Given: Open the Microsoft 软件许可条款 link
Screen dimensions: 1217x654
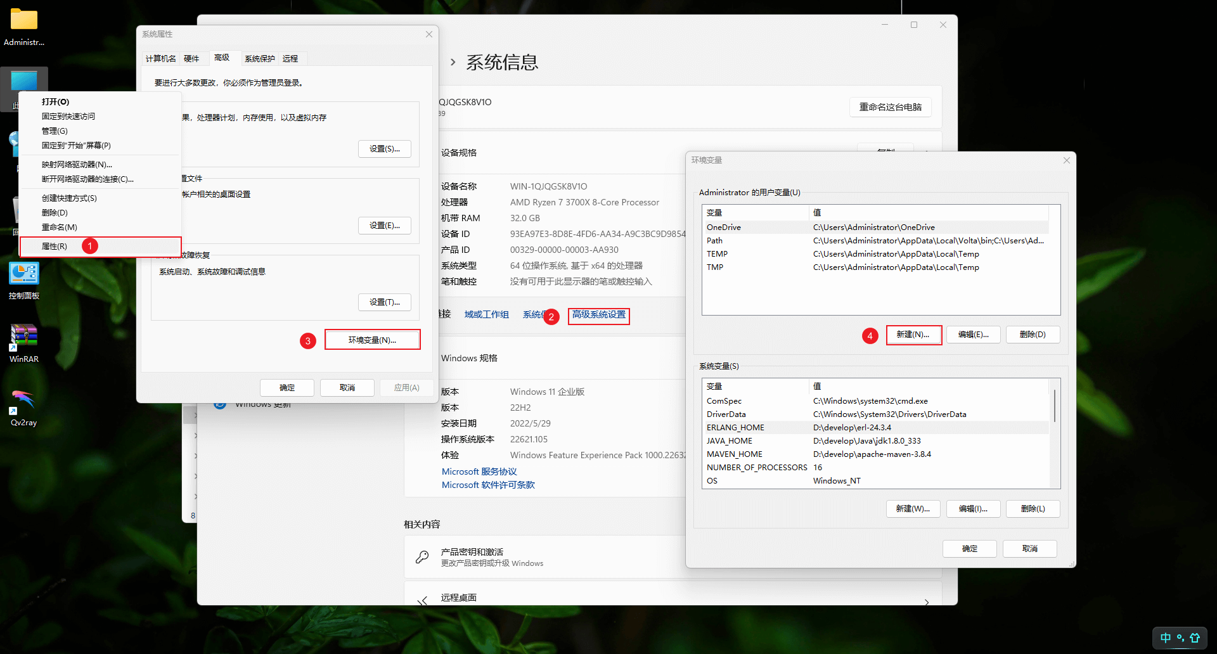Looking at the screenshot, I should [x=488, y=485].
